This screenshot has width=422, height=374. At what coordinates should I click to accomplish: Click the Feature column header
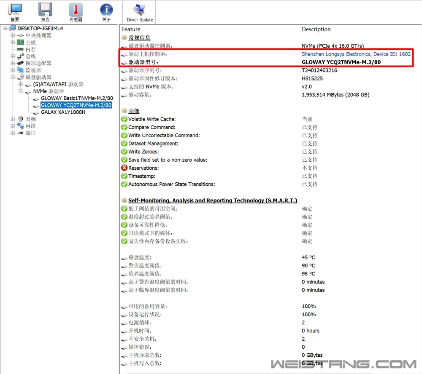coord(131,29)
